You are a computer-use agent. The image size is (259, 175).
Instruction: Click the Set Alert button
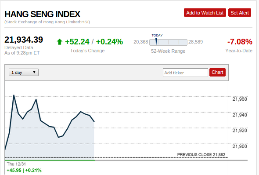pos(240,13)
